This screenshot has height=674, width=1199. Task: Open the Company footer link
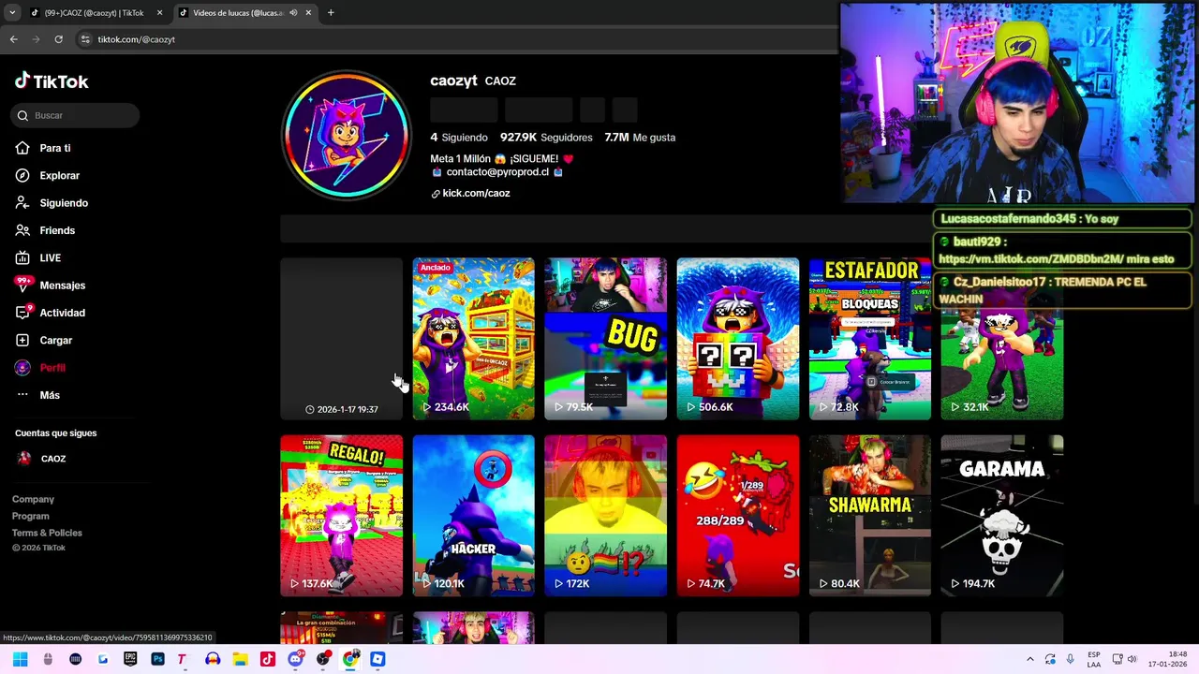click(x=33, y=499)
